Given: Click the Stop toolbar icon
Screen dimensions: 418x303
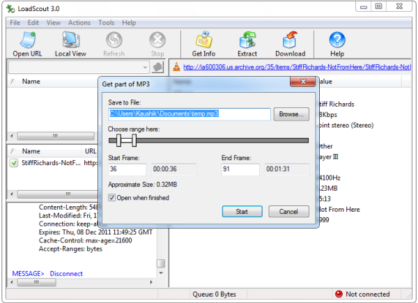Looking at the screenshot, I should pyautogui.click(x=157, y=45).
